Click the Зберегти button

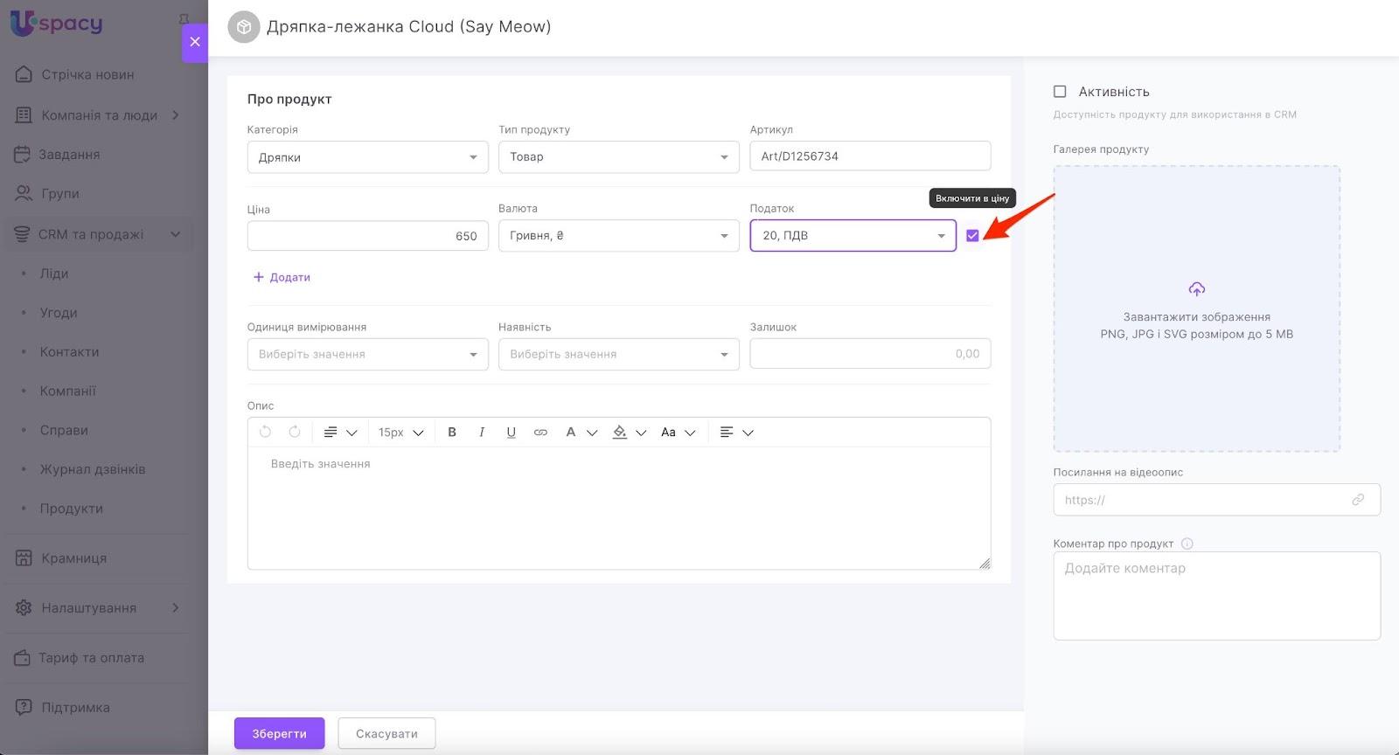tap(279, 734)
